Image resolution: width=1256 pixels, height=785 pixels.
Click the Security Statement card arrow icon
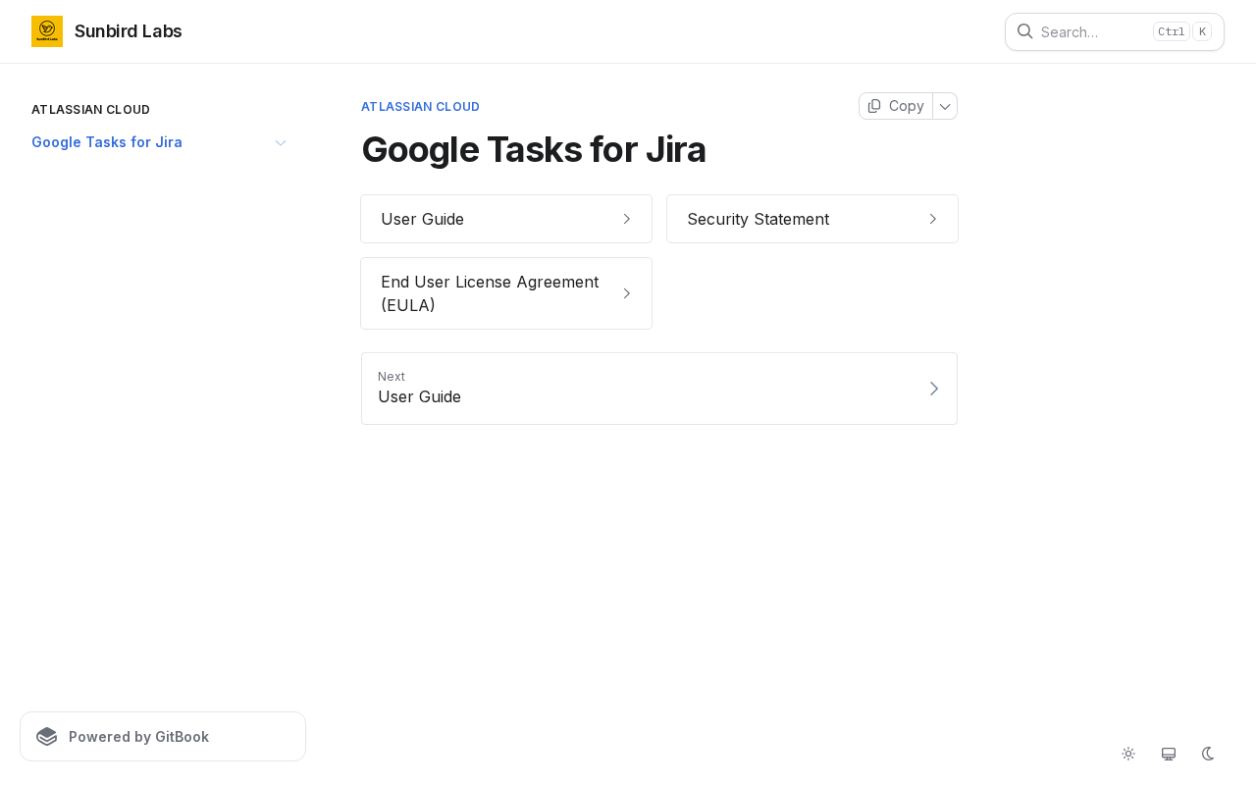tap(933, 219)
